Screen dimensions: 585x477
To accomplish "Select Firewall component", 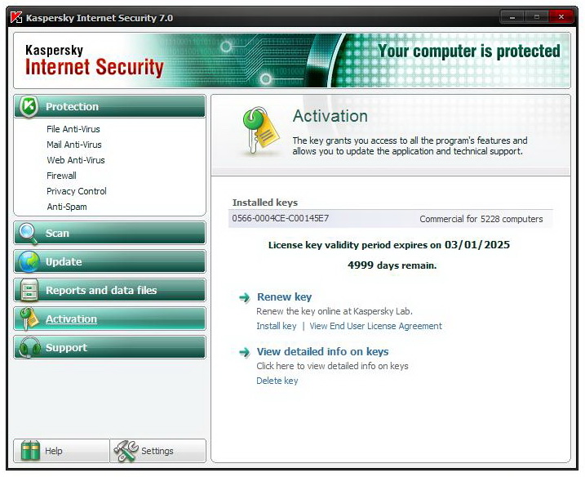I will pos(61,176).
